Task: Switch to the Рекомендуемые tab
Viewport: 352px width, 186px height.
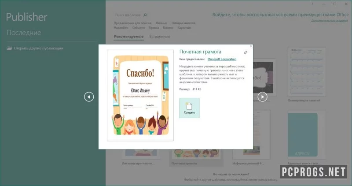Action: 128,37
